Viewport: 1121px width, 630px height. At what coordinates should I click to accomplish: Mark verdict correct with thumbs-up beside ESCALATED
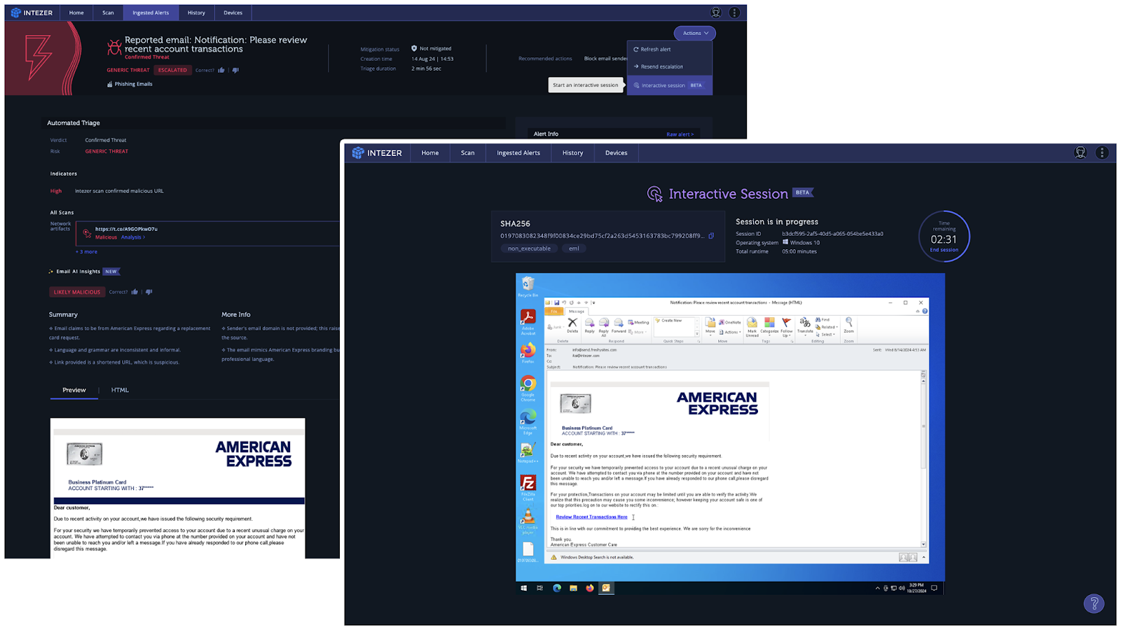tap(221, 70)
